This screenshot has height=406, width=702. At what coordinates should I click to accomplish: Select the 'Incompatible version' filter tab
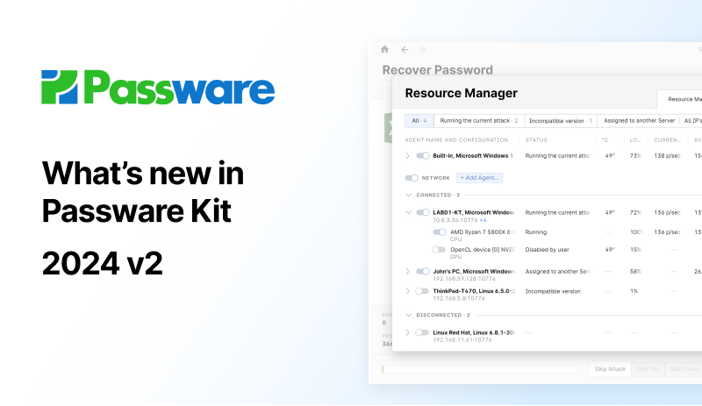coord(560,120)
